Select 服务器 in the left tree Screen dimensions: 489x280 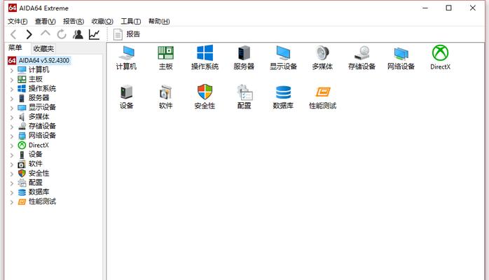point(39,98)
